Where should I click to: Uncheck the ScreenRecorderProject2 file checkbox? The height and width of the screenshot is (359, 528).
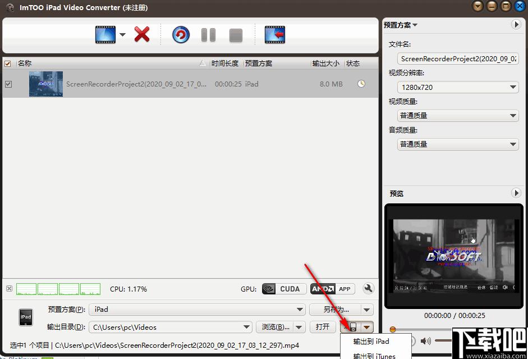8,84
